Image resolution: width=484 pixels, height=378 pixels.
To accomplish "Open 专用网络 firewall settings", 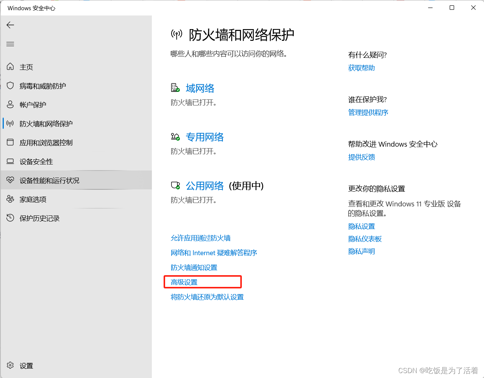I will [205, 137].
